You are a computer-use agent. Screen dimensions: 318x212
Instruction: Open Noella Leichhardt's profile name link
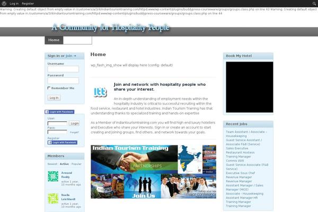click(x=68, y=197)
